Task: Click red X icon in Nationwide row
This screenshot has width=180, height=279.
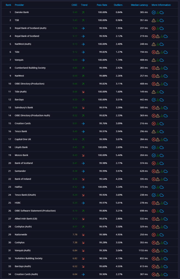Action: [x=154, y=235]
